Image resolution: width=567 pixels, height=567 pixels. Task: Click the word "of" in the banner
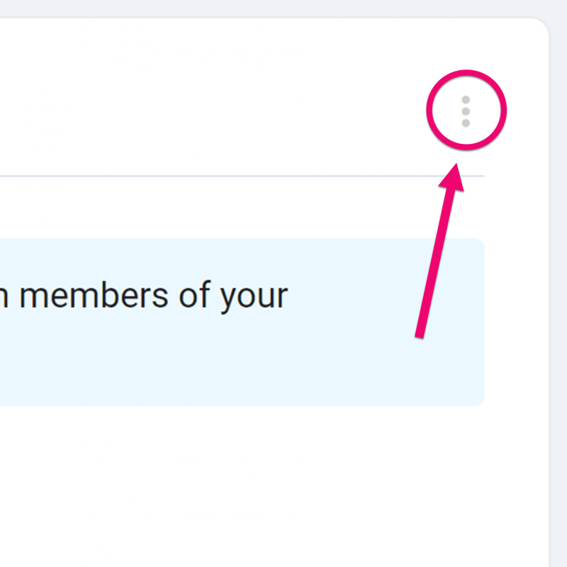(x=194, y=294)
